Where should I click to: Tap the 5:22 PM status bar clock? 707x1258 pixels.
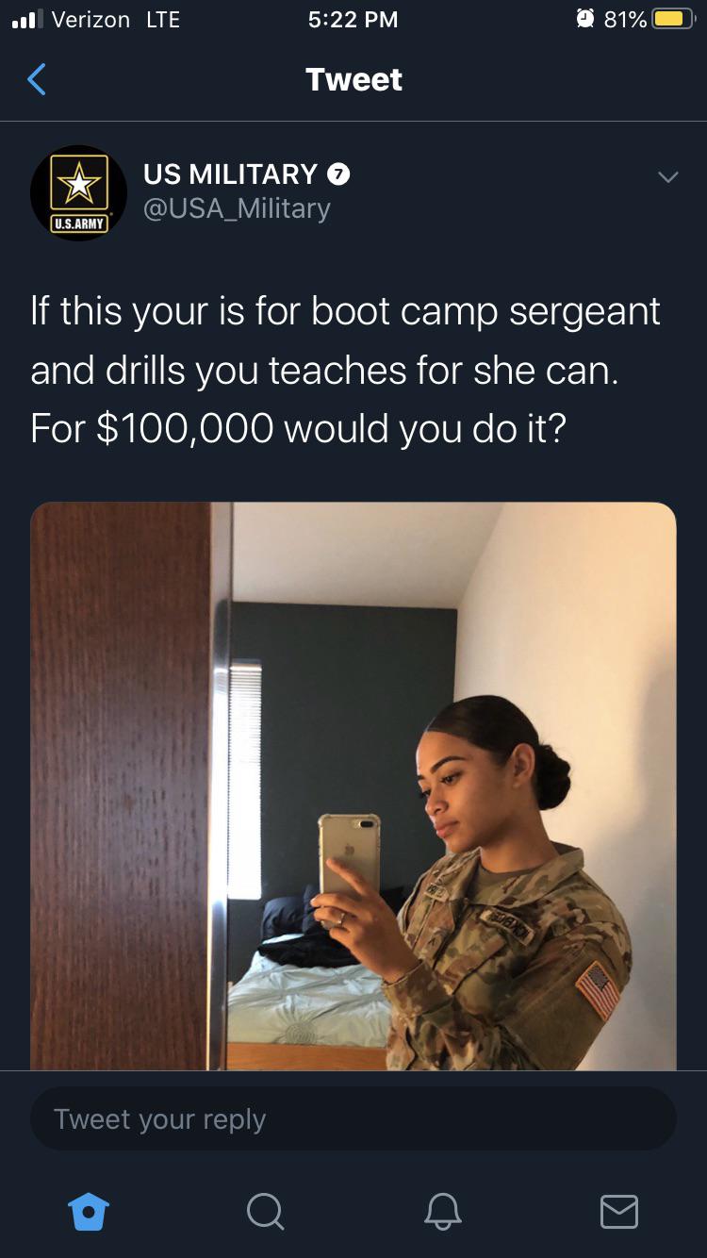point(353,19)
